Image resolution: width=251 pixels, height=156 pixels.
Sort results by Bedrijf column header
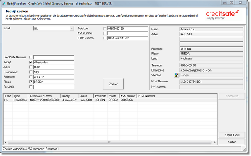click(70, 96)
